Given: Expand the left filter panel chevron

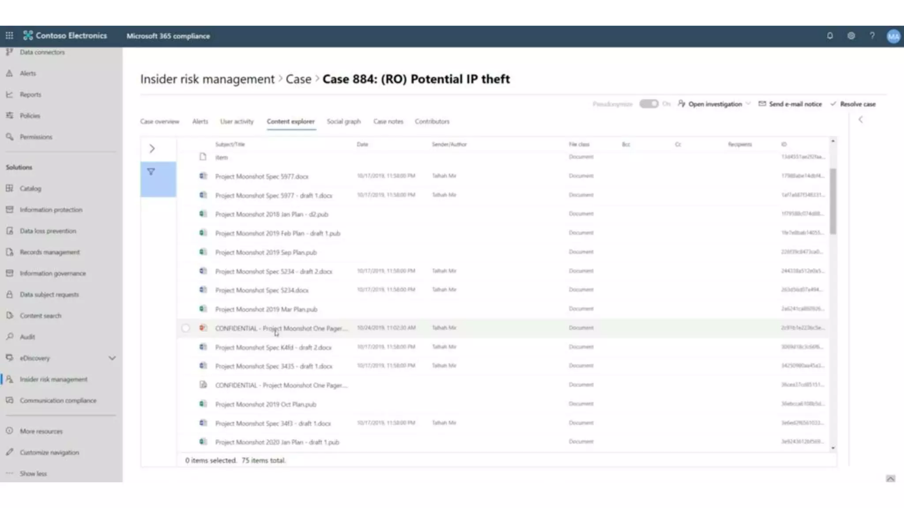Looking at the screenshot, I should [x=152, y=149].
